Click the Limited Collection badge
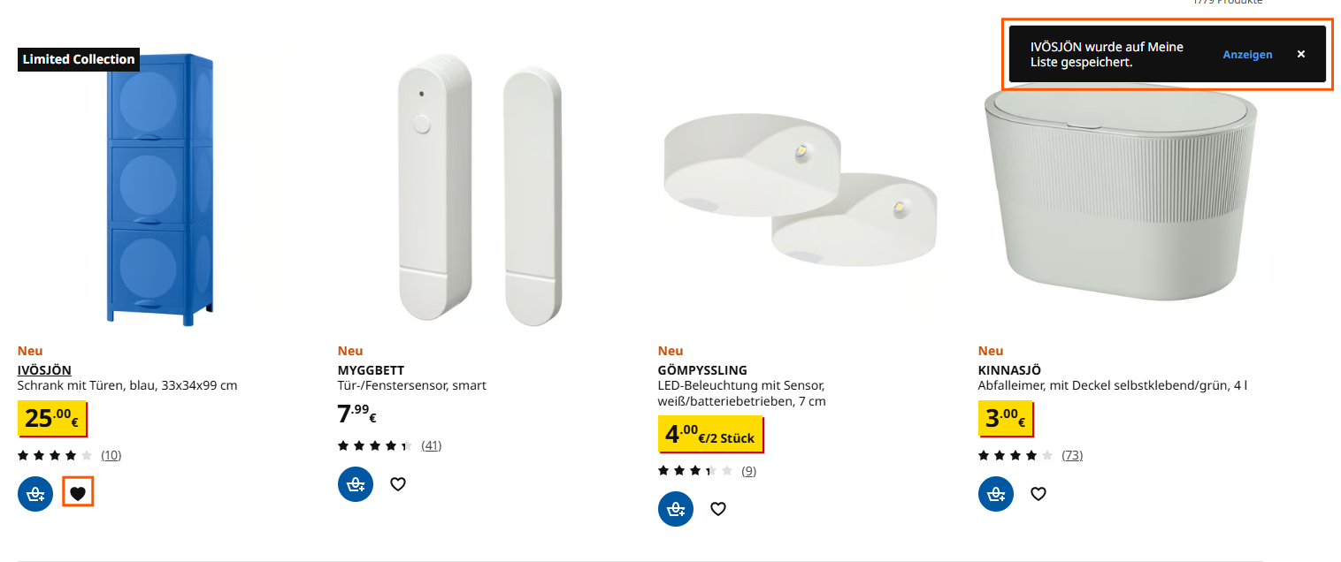Screen dimensions: 1341x562 click(x=78, y=59)
